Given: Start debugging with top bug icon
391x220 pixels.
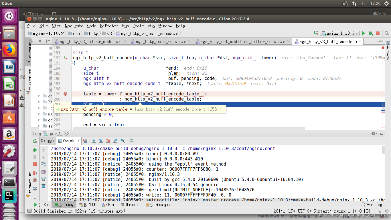Looking at the screenshot, I should coord(371,34).
